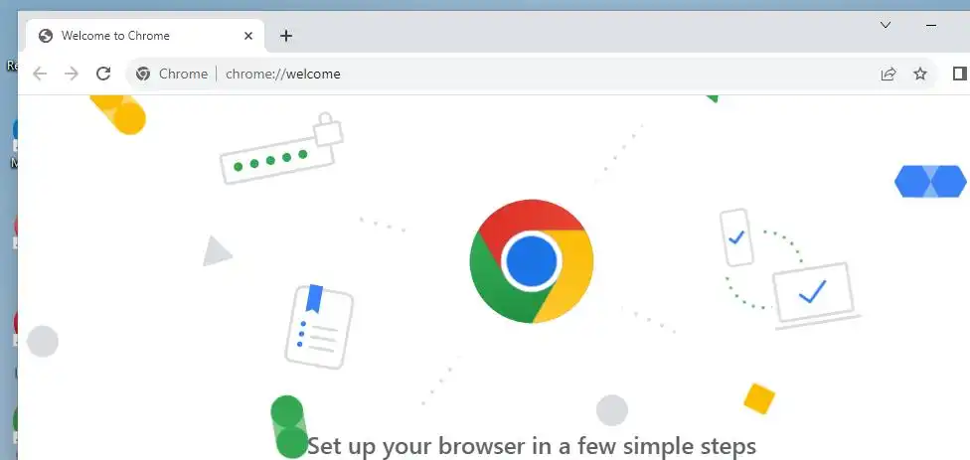Bookmark this tab with the star icon

[920, 75]
